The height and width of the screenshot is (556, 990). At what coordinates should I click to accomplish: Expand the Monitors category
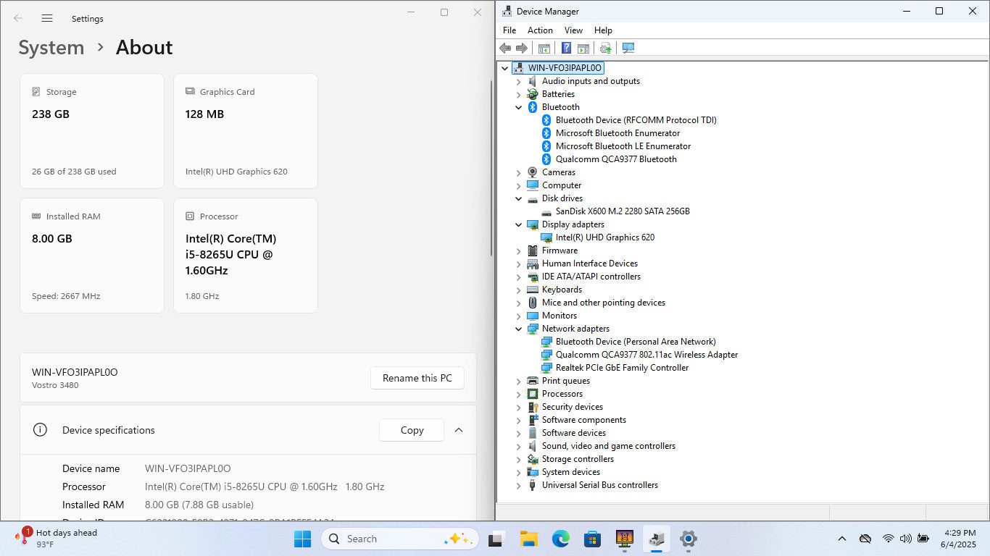pos(519,316)
